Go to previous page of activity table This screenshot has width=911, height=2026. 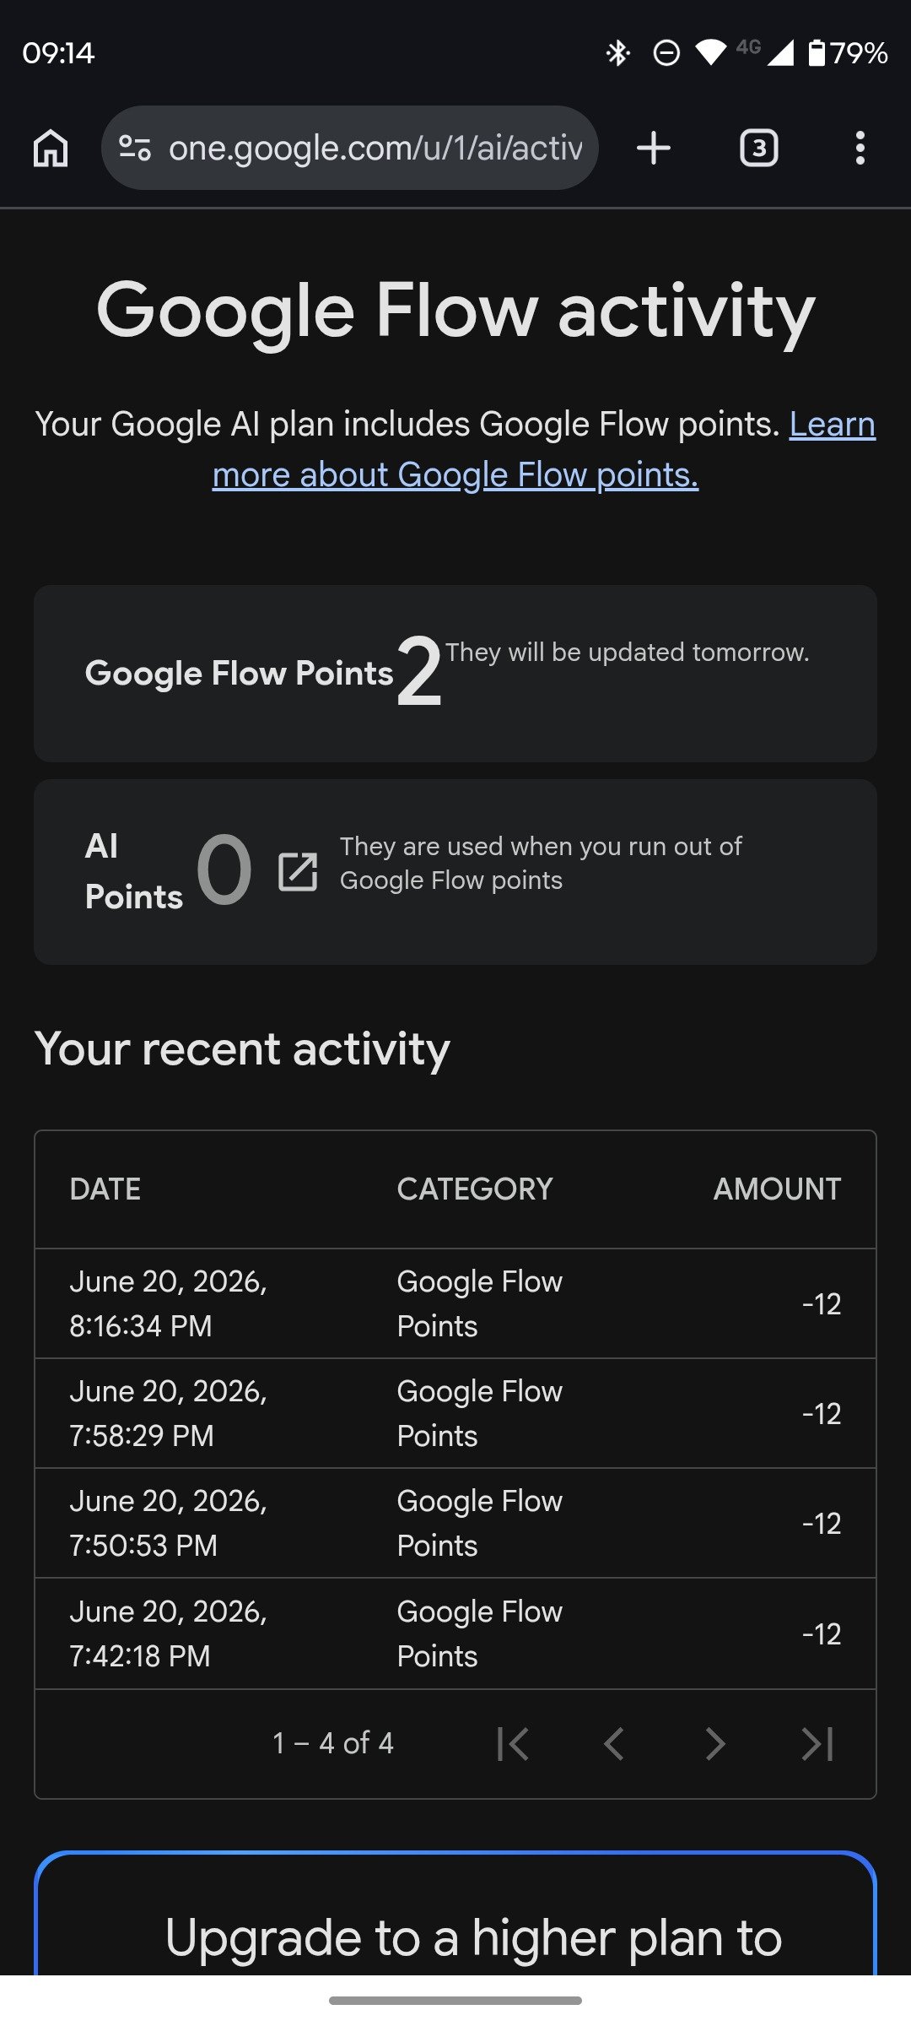[614, 1744]
